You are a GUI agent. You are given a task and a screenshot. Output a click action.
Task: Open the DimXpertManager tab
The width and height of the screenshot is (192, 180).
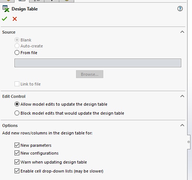point(51,1)
